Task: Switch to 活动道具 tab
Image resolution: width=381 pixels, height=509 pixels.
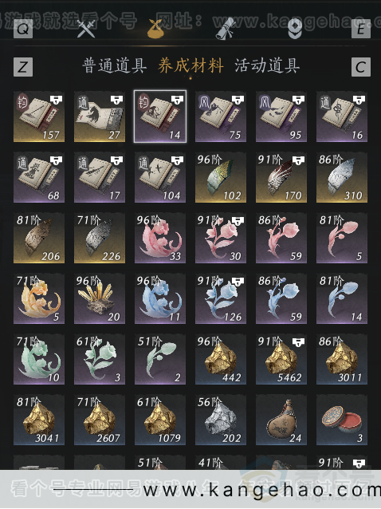Action: tap(267, 66)
